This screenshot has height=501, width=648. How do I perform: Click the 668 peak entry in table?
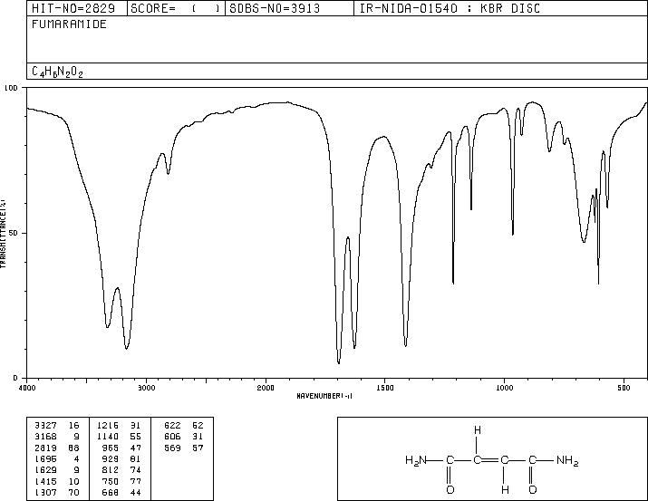(111, 493)
